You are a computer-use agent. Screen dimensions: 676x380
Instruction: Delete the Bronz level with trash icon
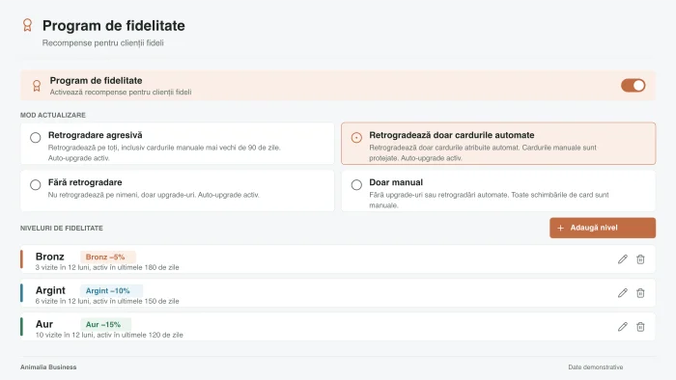[640, 259]
